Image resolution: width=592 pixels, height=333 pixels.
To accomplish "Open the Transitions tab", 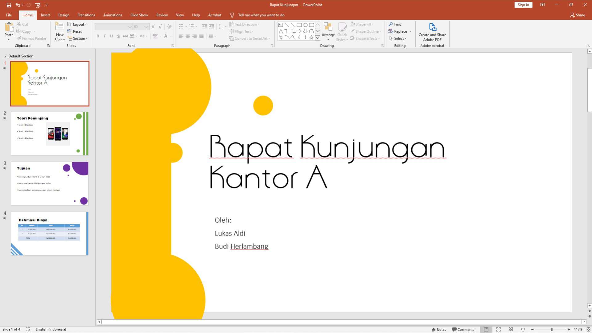I will point(86,15).
